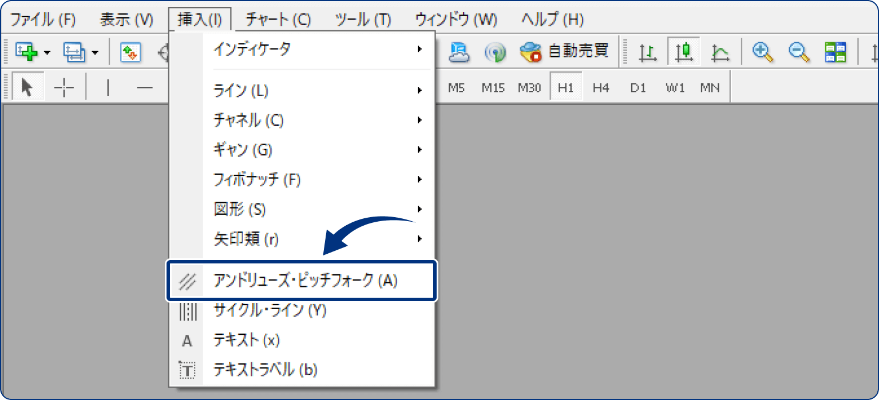
Task: Switch to bar chart display
Action: point(647,51)
